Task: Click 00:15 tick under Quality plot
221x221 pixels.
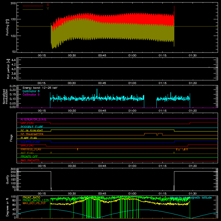Action: point(42,194)
